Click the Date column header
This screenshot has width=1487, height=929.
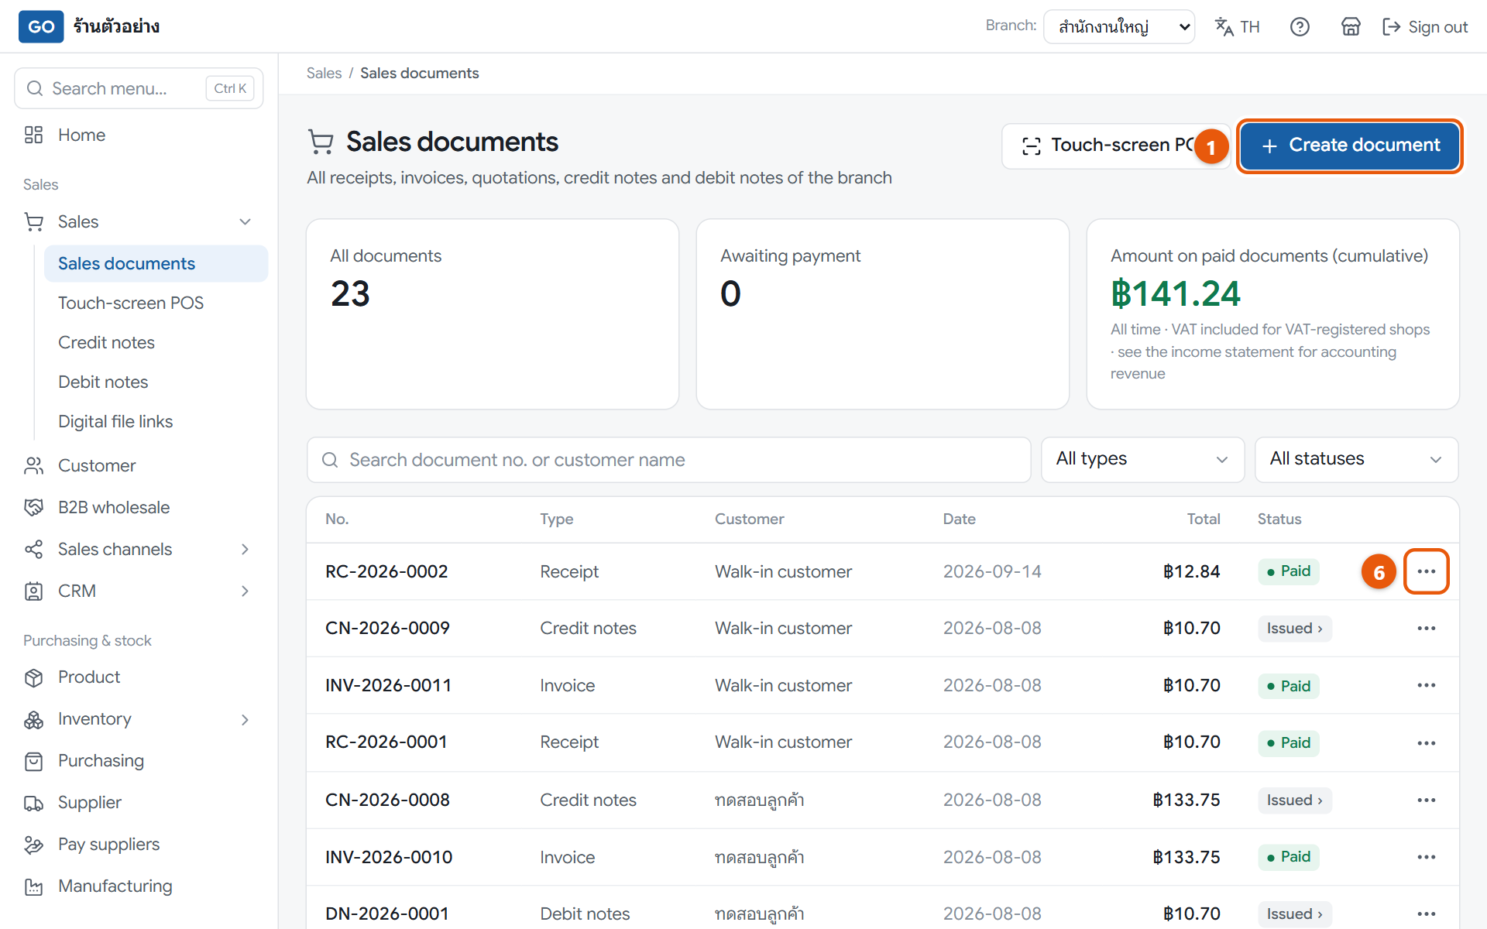pos(959,519)
